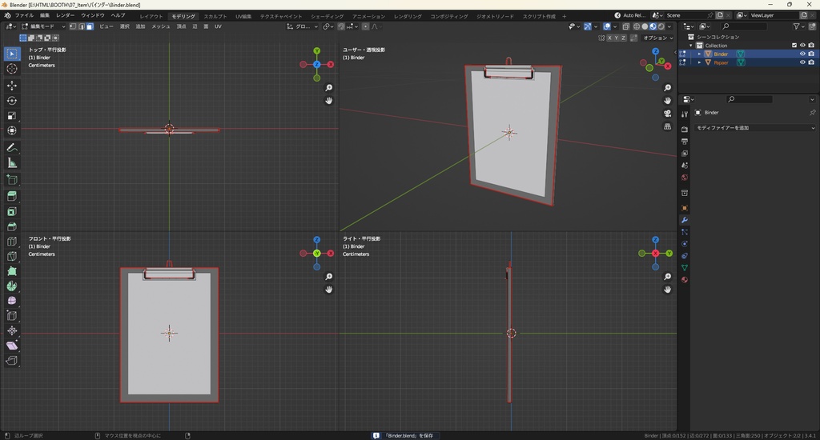Viewport: 820px width, 440px height.
Task: Open the モディファイアーを追加 dropdown
Action: click(x=754, y=128)
